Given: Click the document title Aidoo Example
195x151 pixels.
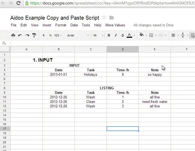Looking at the screenshot, I should point(55,18).
